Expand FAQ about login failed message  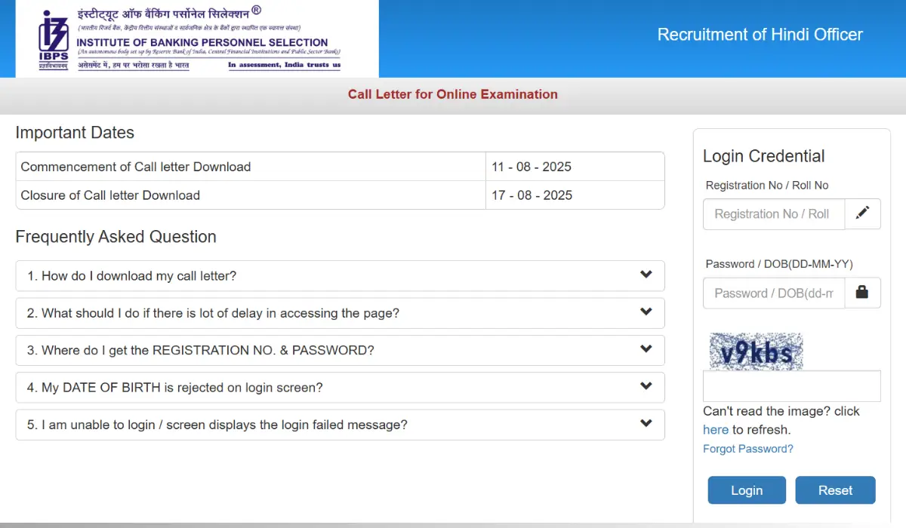click(340, 424)
